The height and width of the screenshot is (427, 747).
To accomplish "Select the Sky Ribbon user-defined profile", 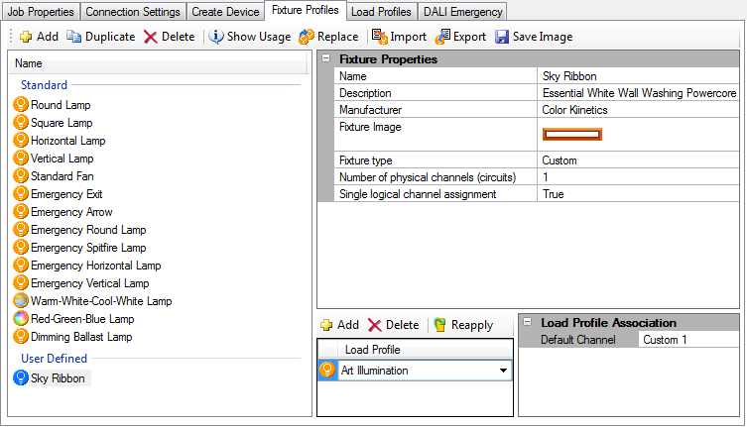I will [59, 377].
